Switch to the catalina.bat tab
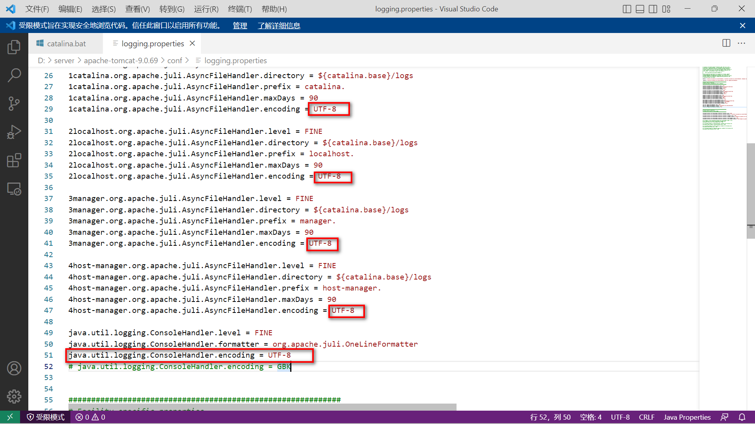 pyautogui.click(x=66, y=44)
